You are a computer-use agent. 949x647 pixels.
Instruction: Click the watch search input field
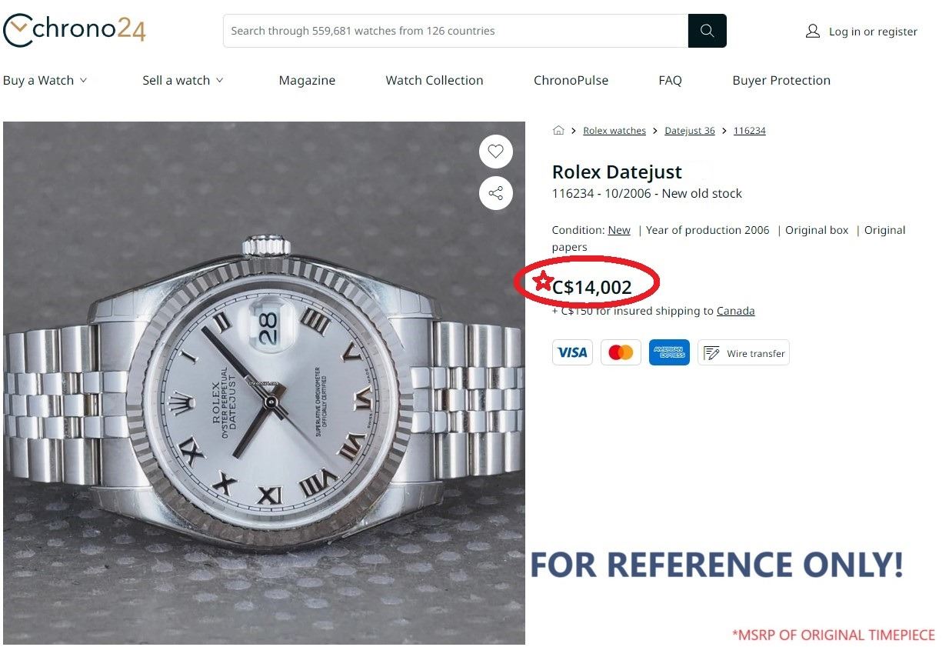coord(455,32)
